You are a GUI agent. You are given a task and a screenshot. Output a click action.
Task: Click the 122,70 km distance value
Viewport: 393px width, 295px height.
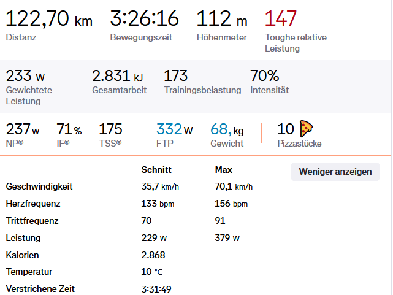click(48, 19)
